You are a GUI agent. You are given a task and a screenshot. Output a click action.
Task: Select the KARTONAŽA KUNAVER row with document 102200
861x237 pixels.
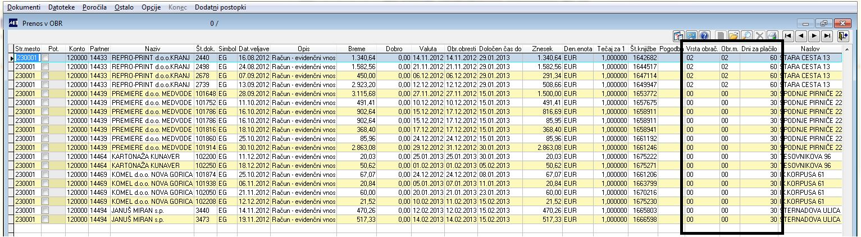(x=427, y=156)
